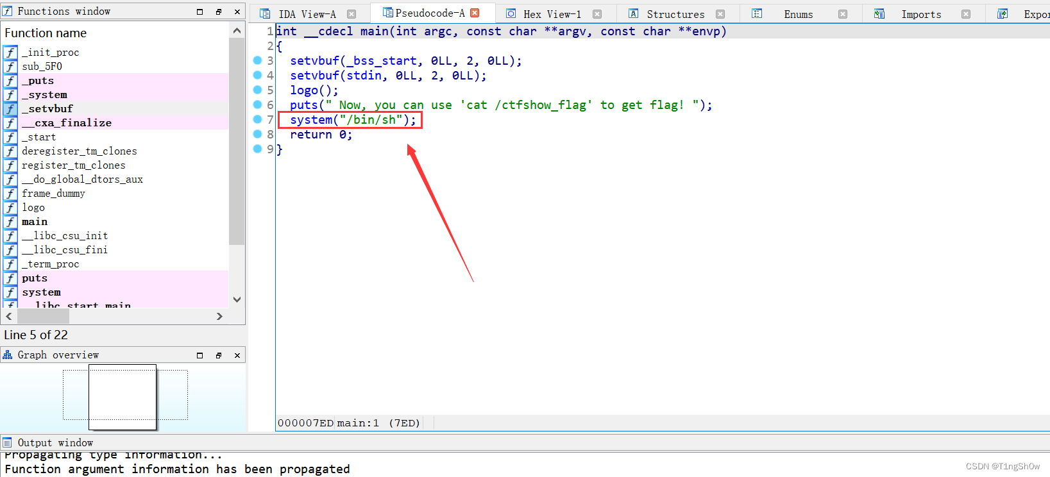
Task: Select the _puts function entry
Action: pos(38,81)
